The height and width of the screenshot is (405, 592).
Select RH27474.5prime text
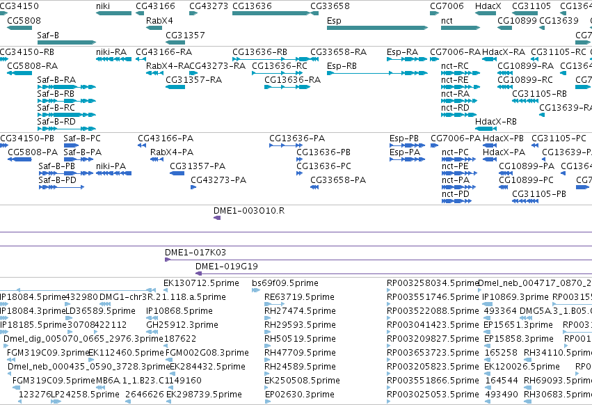[x=300, y=311]
